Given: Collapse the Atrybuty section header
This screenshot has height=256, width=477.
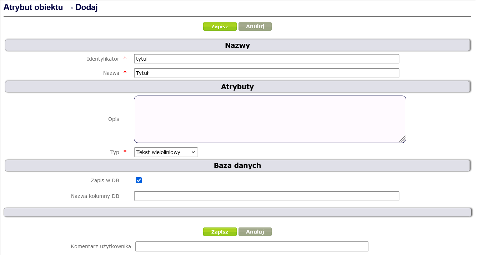Looking at the screenshot, I should (x=237, y=87).
